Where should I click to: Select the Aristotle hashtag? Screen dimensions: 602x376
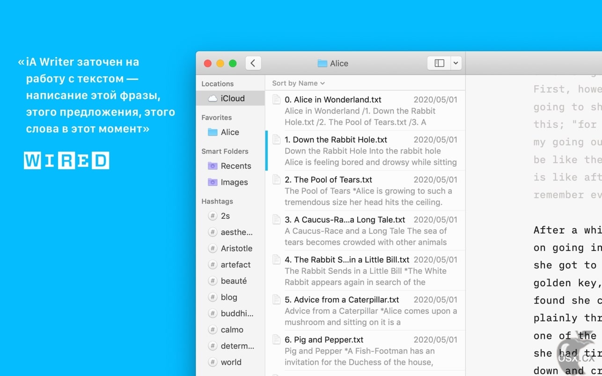pos(230,248)
